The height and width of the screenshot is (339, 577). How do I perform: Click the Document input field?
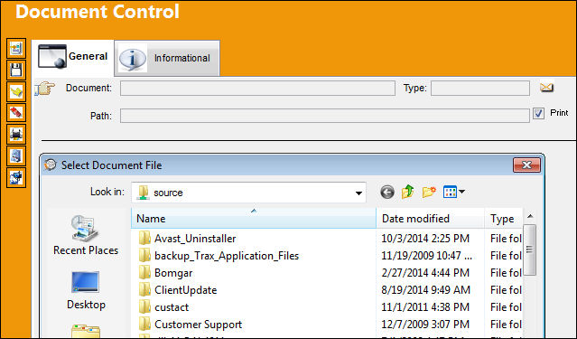click(x=257, y=89)
